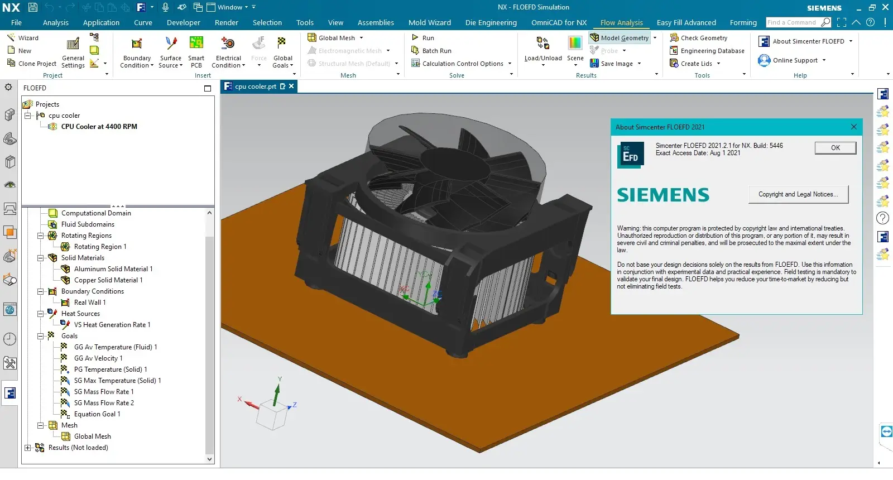Toggle full screen mode icon

(x=842, y=22)
